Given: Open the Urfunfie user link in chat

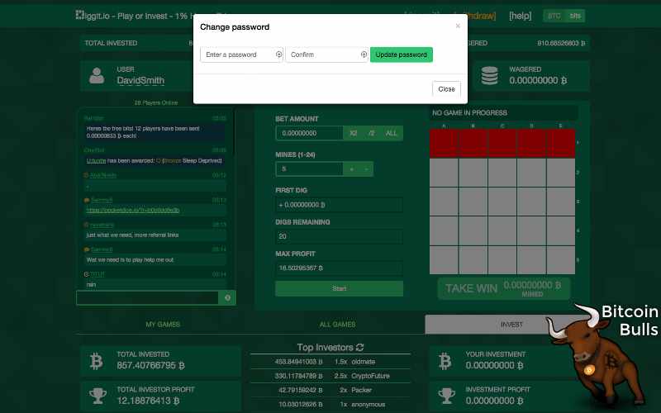Looking at the screenshot, I should (96, 160).
